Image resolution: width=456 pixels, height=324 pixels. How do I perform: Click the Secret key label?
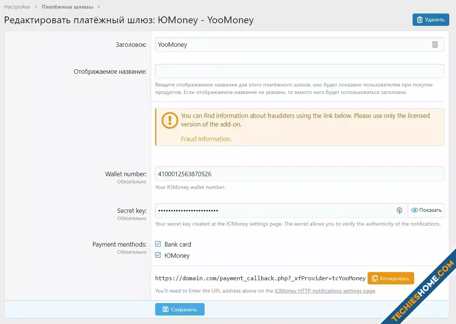(x=132, y=211)
